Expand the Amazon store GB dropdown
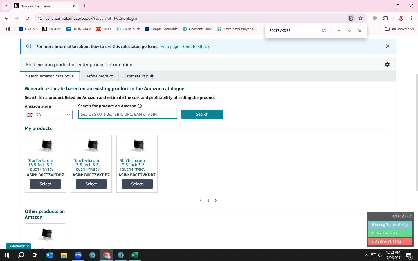This screenshot has width=418, height=261. click(x=48, y=115)
